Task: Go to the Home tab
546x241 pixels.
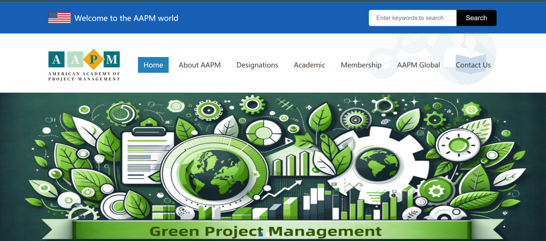Action: [x=153, y=65]
